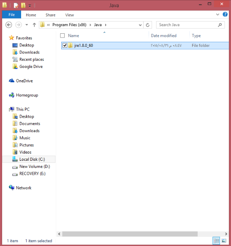Sort by Date modified column header

163,35
